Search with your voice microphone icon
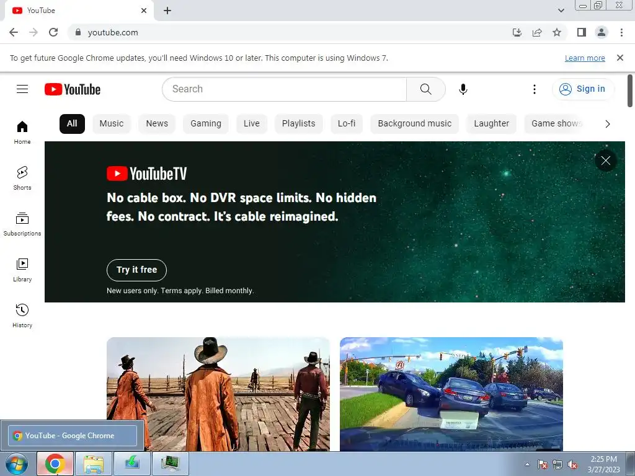 [x=463, y=89]
